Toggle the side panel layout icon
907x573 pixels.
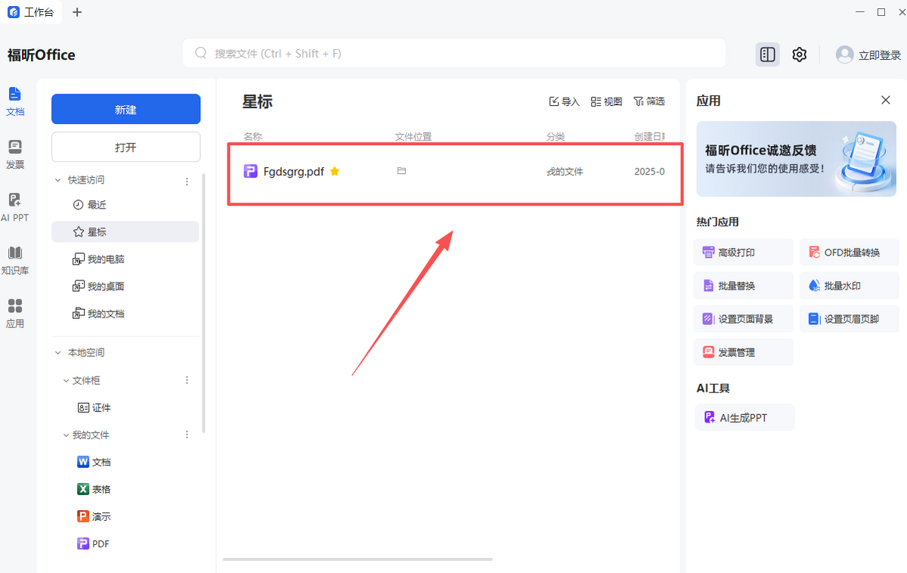[768, 54]
